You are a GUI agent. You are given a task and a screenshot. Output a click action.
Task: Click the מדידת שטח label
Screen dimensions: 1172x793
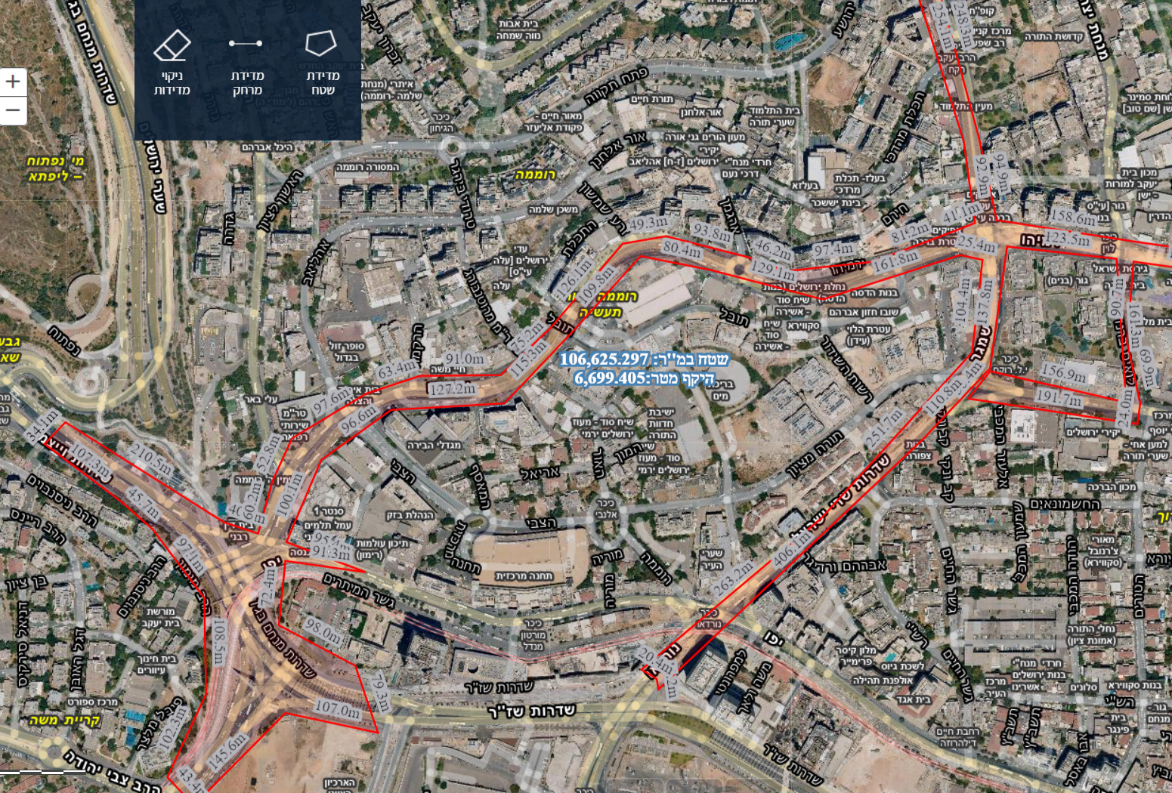[x=323, y=83]
